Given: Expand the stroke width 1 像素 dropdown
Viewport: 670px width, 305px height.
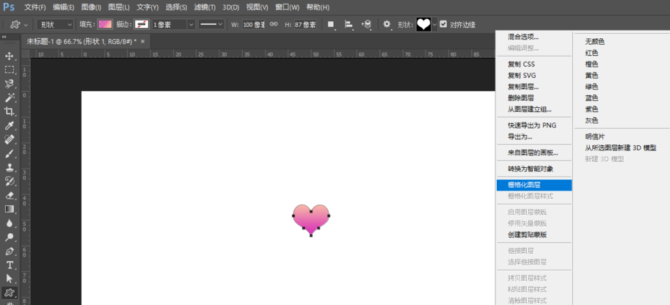Looking at the screenshot, I should click(x=191, y=24).
